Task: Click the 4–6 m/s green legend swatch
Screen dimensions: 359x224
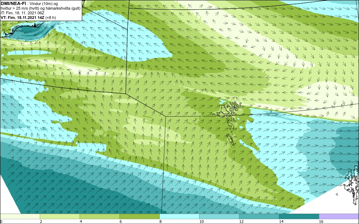Action: (x=99, y=216)
